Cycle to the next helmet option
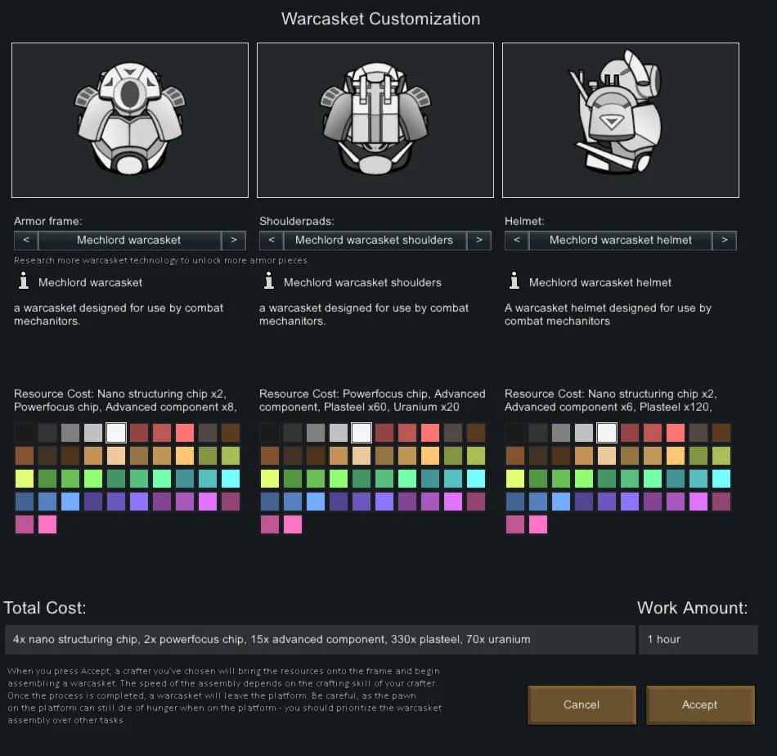 (x=725, y=241)
